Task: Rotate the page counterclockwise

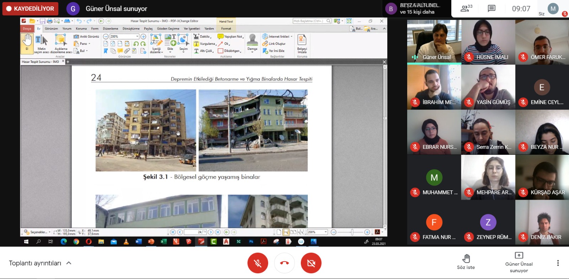Action: (x=136, y=44)
